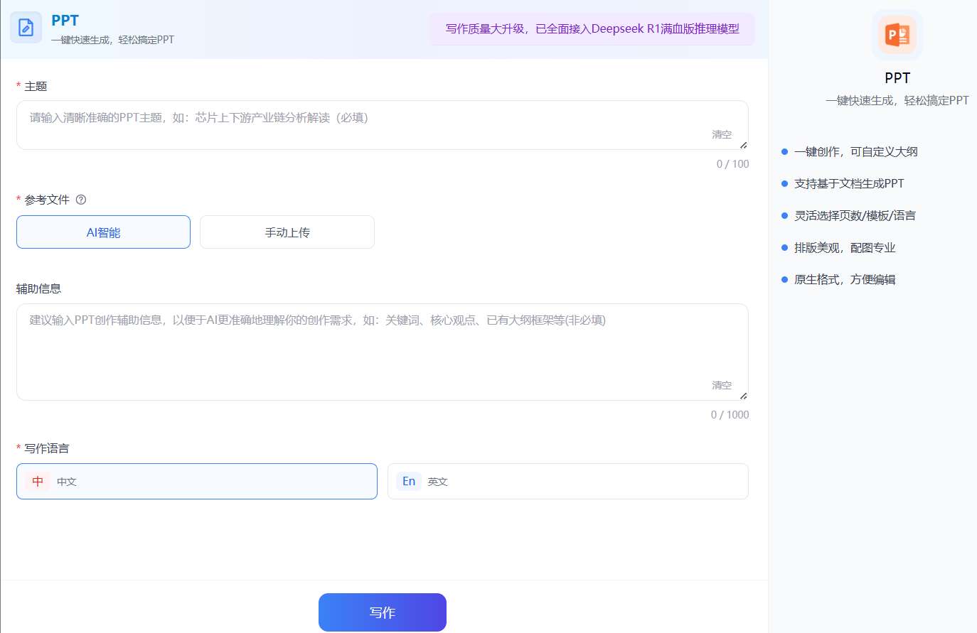The height and width of the screenshot is (633, 977).
Task: Click the 参考文件 field label
Action: [x=47, y=200]
